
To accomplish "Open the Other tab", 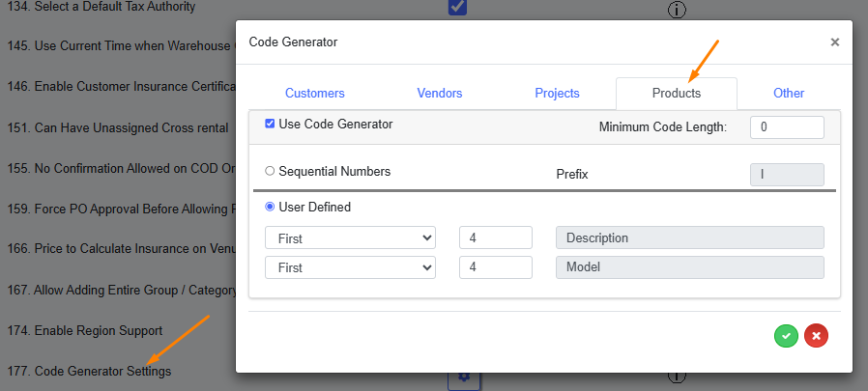I will 789,94.
